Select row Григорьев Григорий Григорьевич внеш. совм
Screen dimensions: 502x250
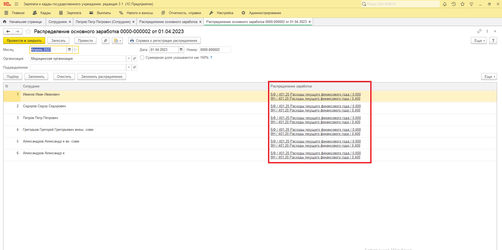click(250, 132)
